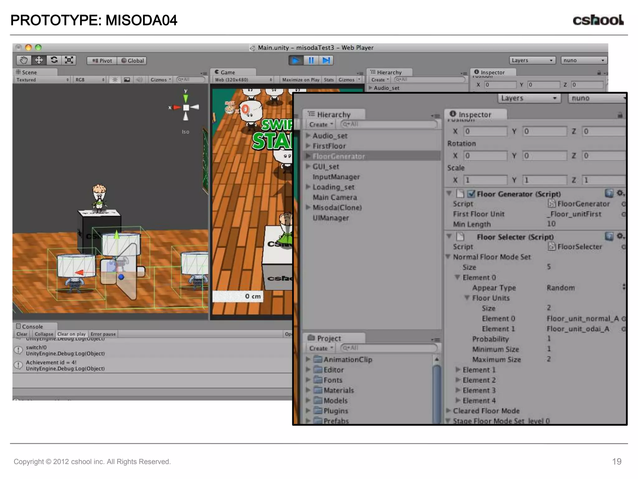Open the RGB render mode dropdown
638x479 pixels.
[90, 80]
